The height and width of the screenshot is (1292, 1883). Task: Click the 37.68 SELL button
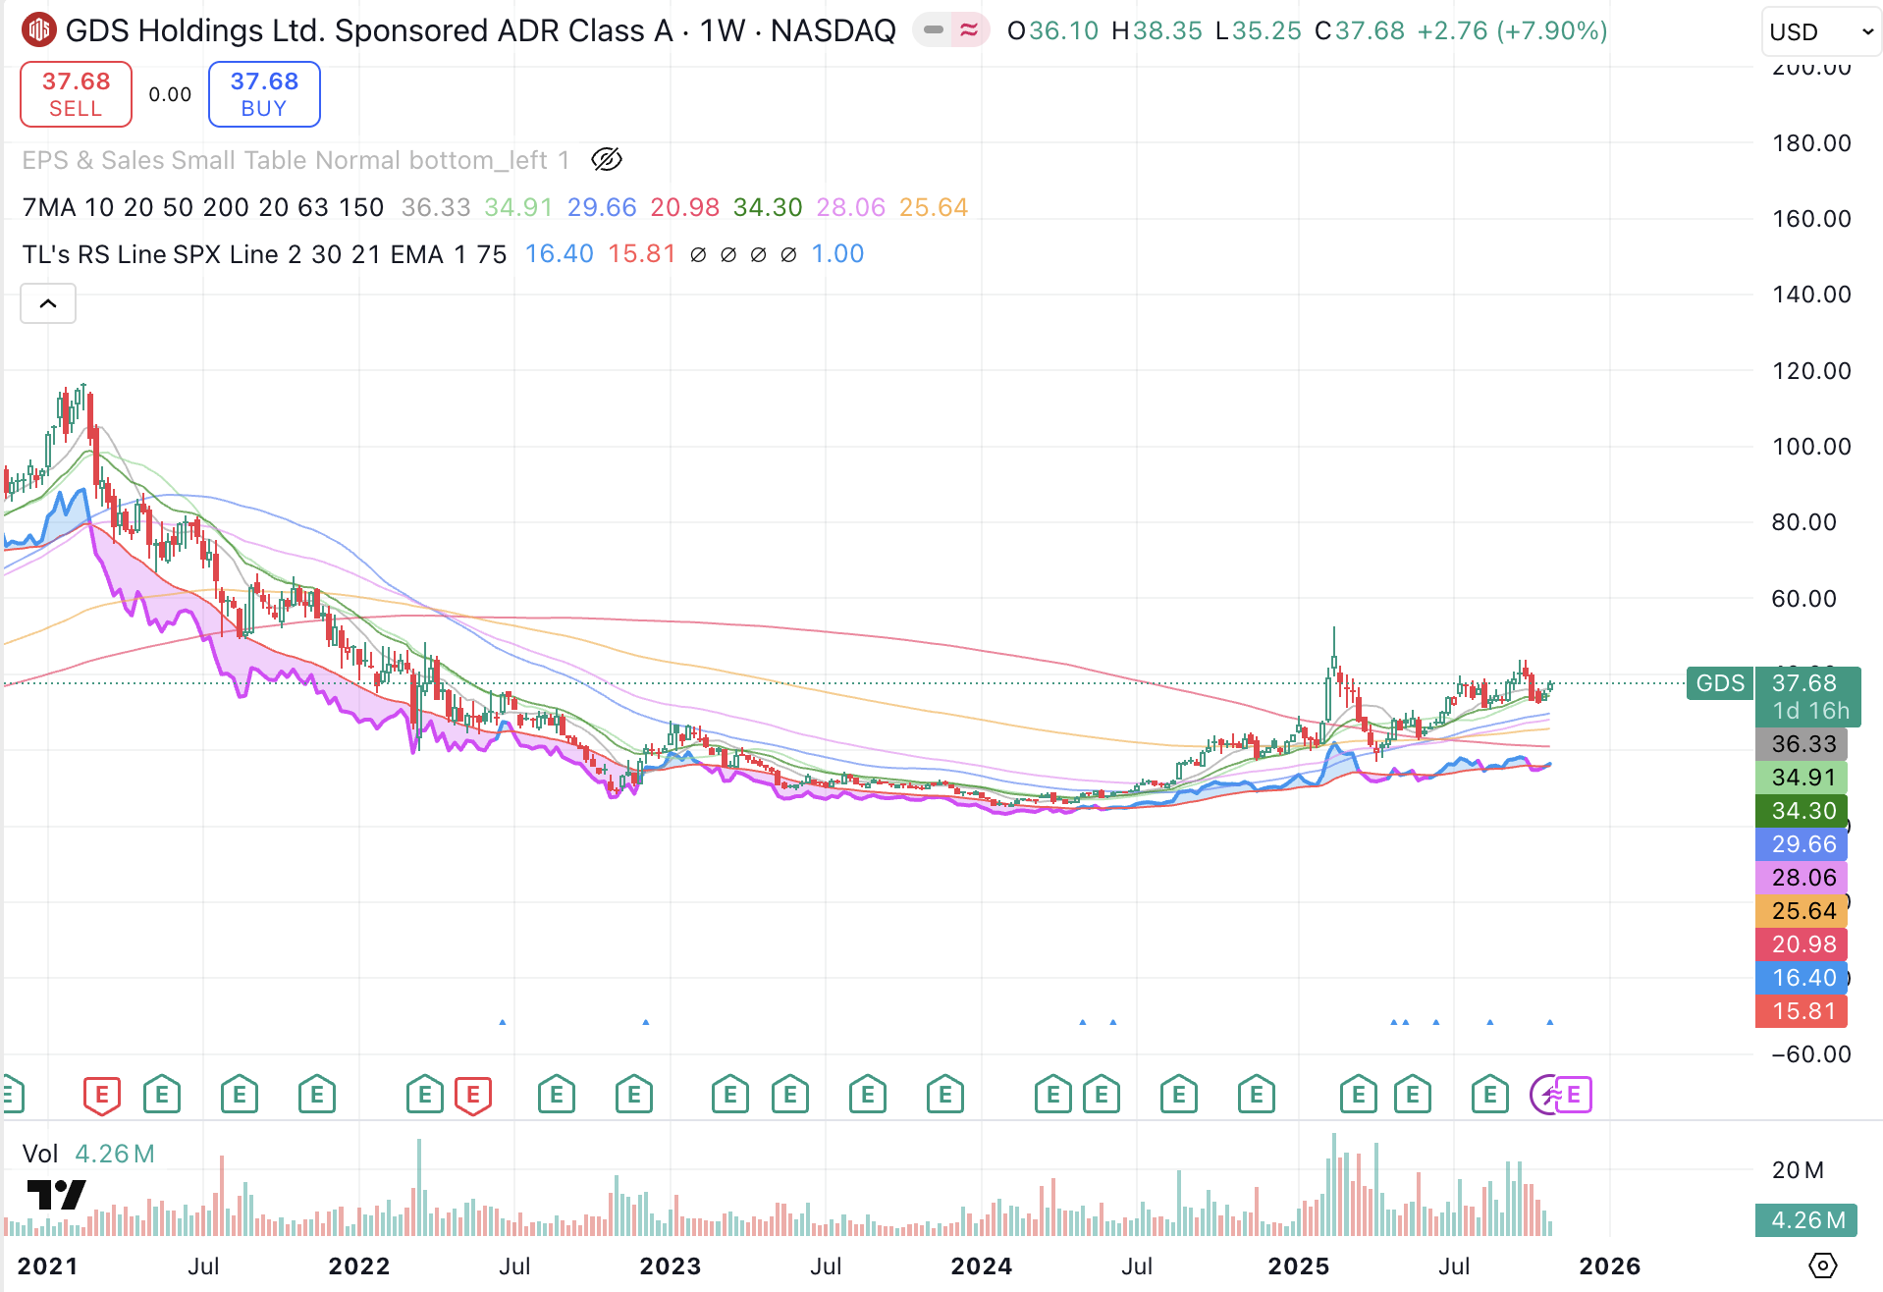point(76,94)
